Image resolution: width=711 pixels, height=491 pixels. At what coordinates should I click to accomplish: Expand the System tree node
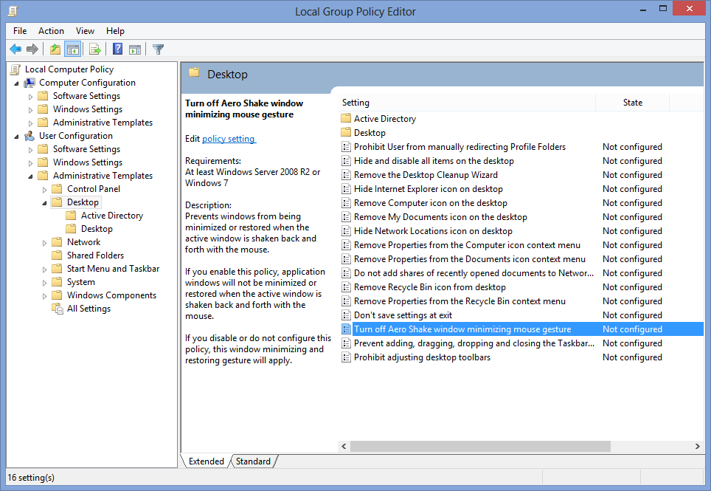(x=44, y=283)
